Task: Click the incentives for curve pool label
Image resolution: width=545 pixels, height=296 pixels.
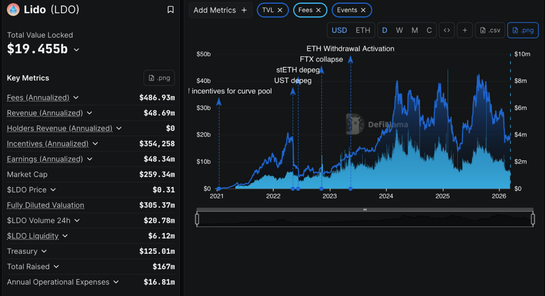Action: tap(230, 91)
